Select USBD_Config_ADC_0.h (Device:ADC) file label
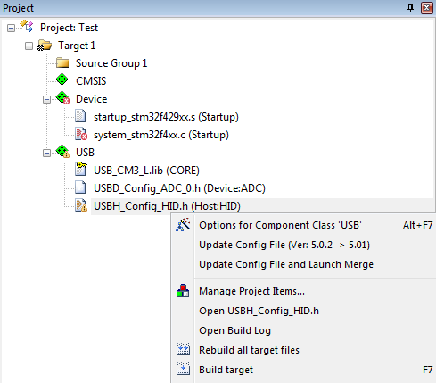Image resolution: width=436 pixels, height=383 pixels. tap(179, 188)
